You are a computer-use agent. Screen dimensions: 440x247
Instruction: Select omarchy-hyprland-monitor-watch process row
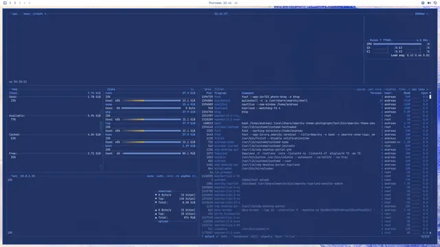(x=316, y=184)
